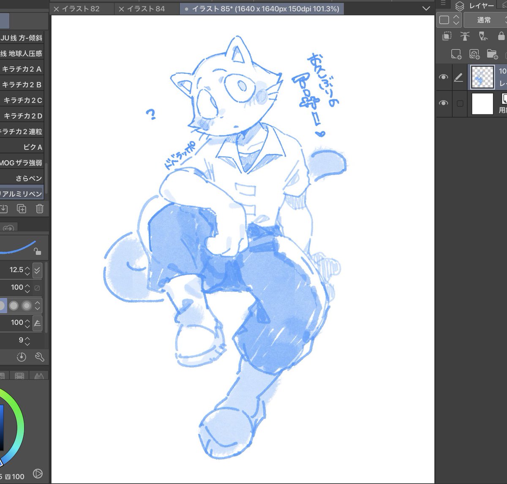
Task: Open the canvas tab list chevron
Action: point(426,8)
